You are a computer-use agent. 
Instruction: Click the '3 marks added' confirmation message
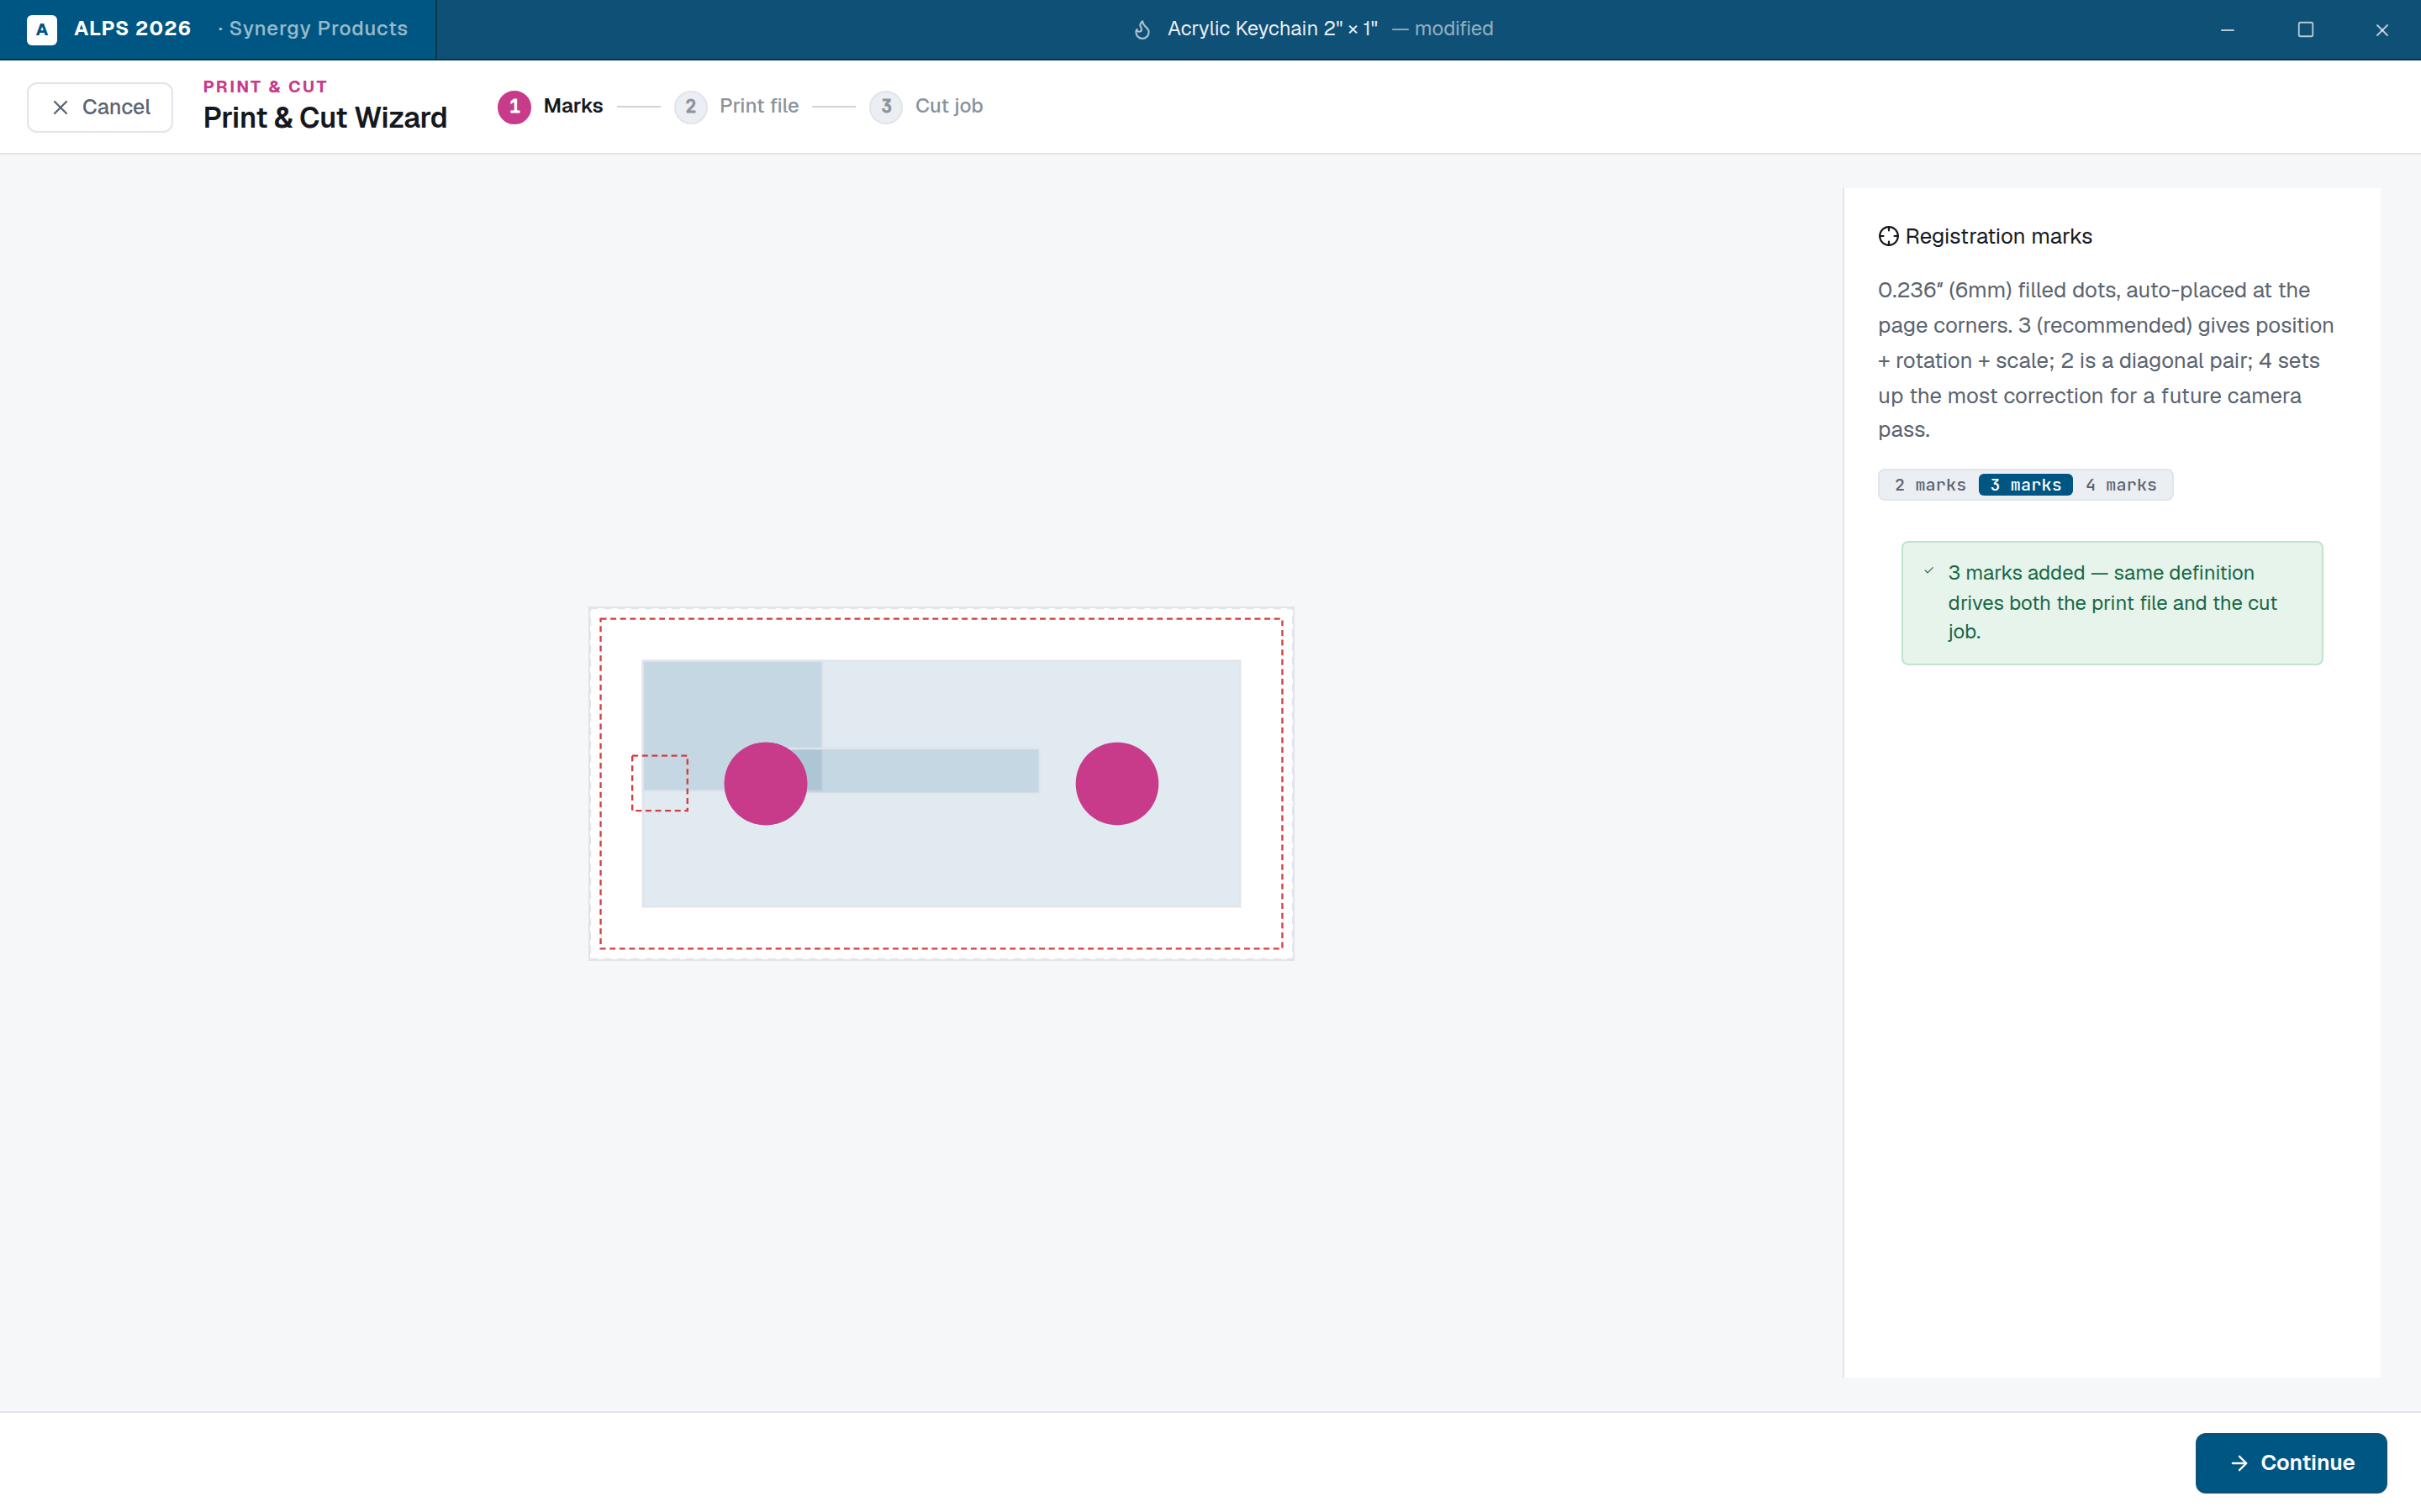click(2112, 603)
